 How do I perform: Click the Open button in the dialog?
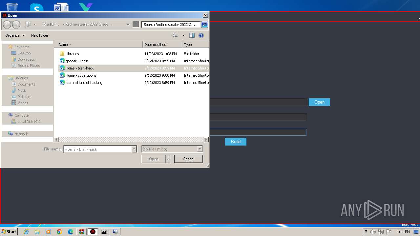pos(154,159)
